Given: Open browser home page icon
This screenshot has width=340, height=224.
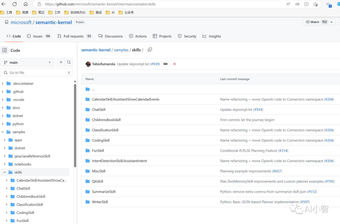Looking at the screenshot, I should click(x=25, y=4).
